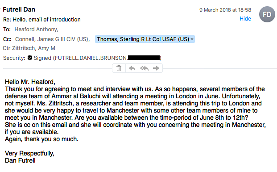Click Cc recipient Connell, James G III
277x172 pixels.
pyautogui.click(x=53, y=39)
